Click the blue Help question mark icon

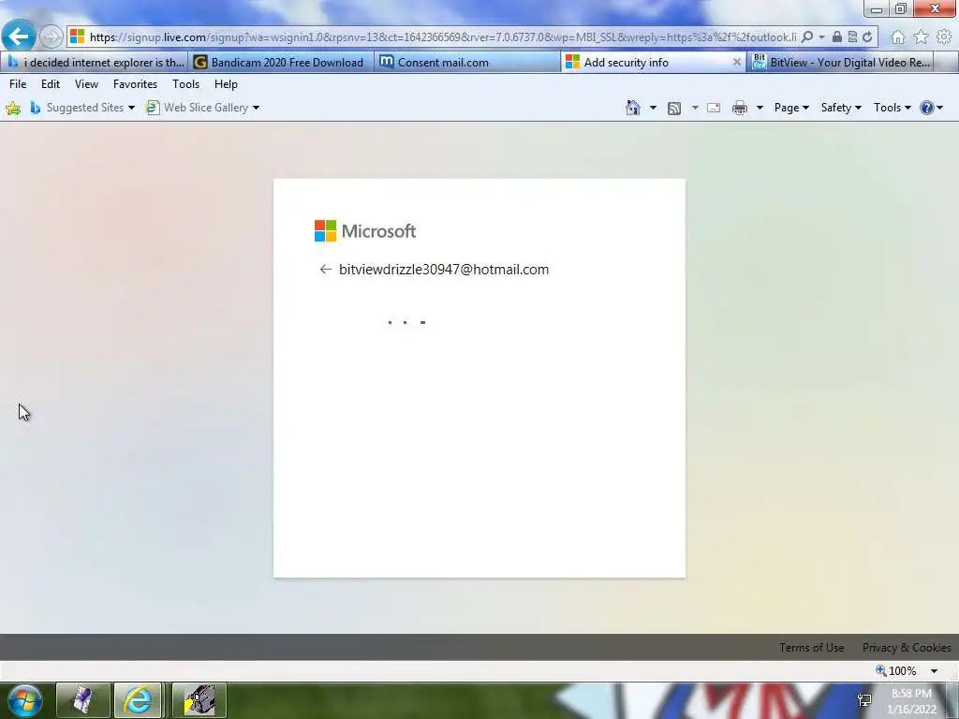point(926,108)
